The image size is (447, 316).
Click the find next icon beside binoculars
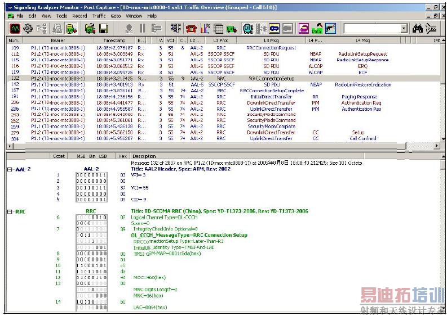coord(431,29)
